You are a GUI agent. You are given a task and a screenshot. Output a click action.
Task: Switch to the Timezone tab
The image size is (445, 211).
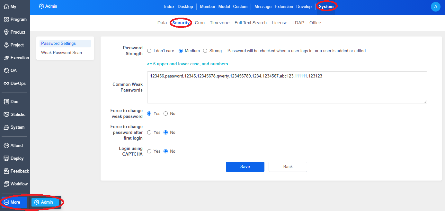(219, 23)
